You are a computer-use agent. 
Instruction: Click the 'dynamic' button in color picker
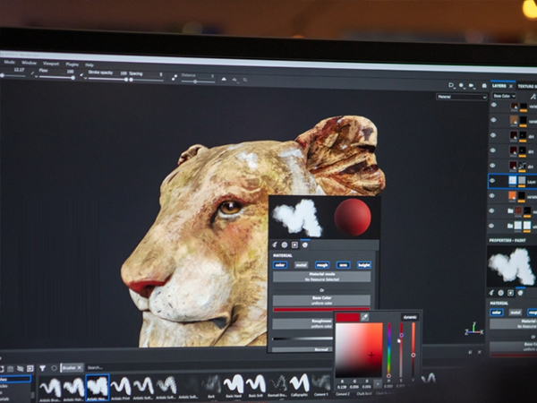pyautogui.click(x=410, y=317)
